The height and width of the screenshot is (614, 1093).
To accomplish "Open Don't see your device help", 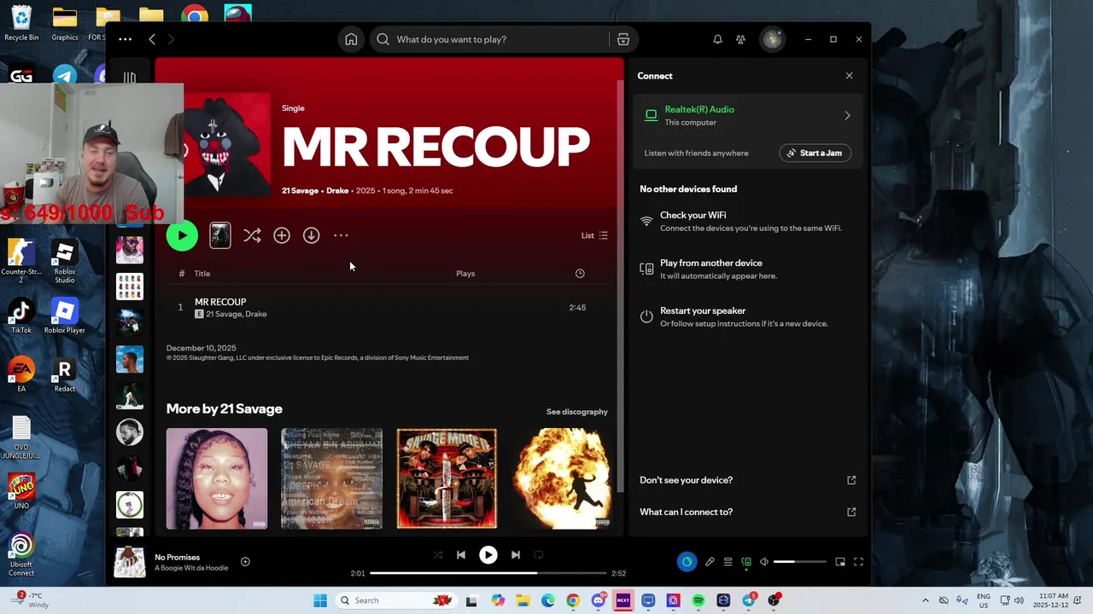I will click(747, 480).
